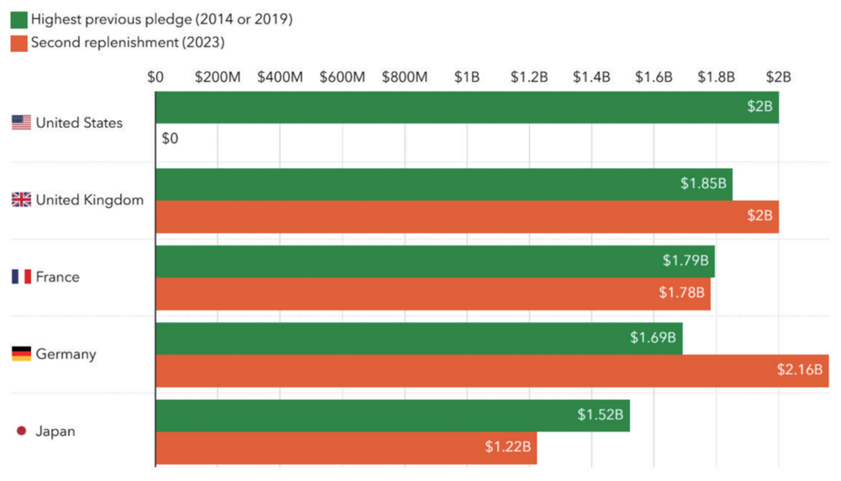Click the Japan red circle flag icon
This screenshot has height=481, width=841.
point(21,431)
